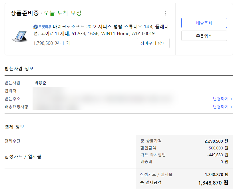Click the 상품준비중 order status text
The width and height of the screenshot is (237, 192).
pyautogui.click(x=25, y=13)
